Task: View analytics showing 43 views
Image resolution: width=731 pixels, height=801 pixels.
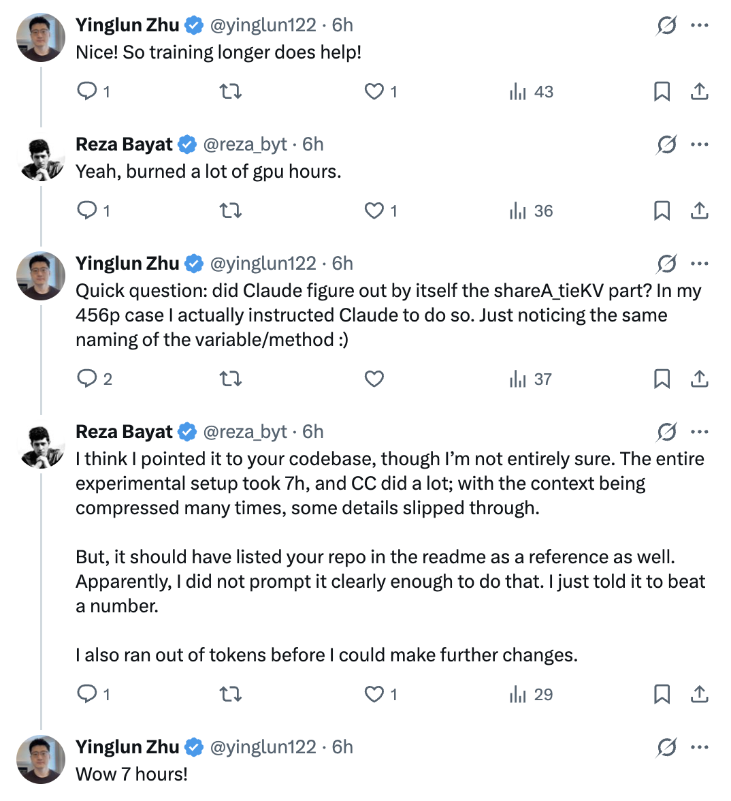Action: tap(532, 92)
